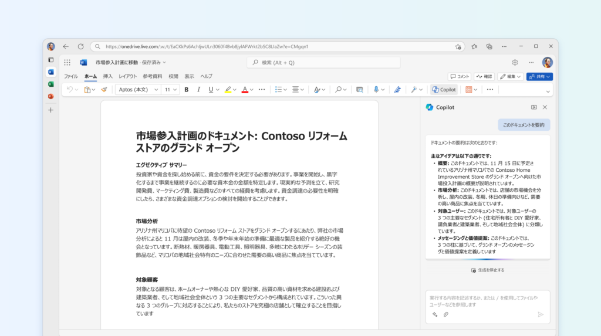Screen dimensions: 601x336
Task: Open the 編集 mode dropdown
Action: pyautogui.click(x=510, y=77)
